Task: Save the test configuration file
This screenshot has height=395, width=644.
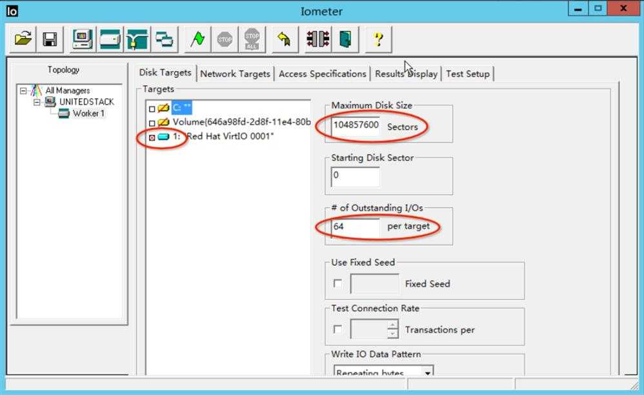Action: (50, 40)
